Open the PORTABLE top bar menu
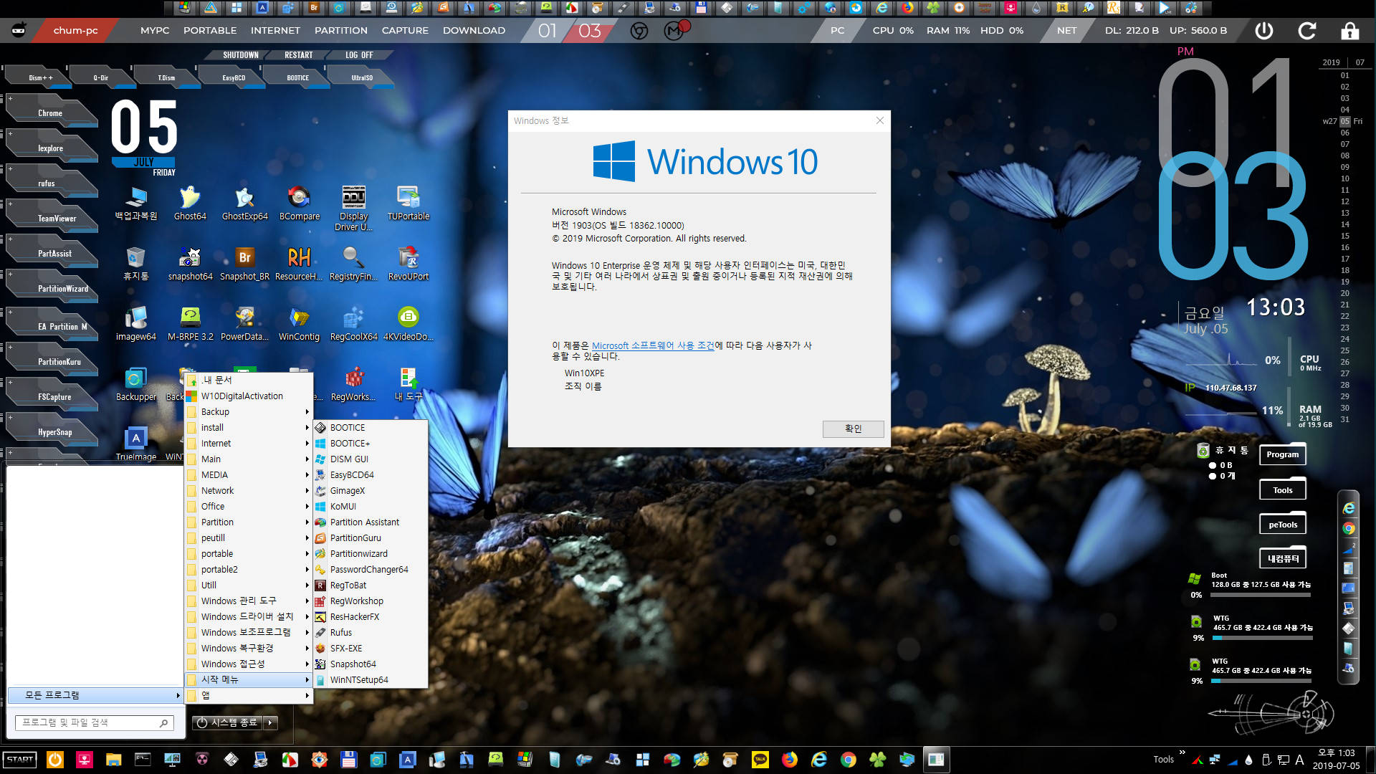Image resolution: width=1376 pixels, height=774 pixels. [210, 31]
